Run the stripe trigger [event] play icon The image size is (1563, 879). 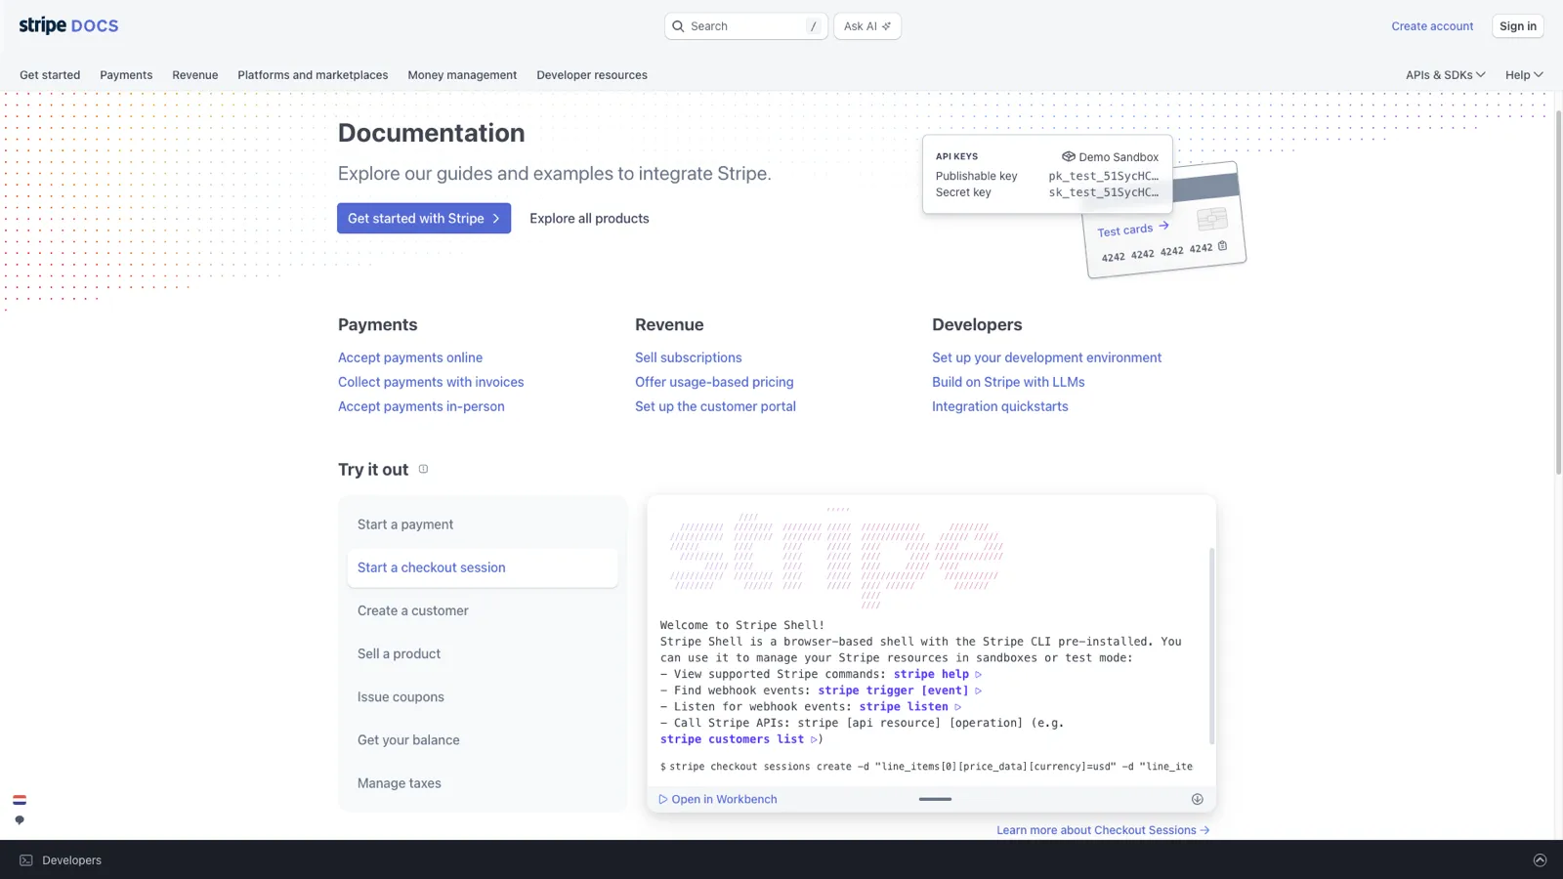click(x=978, y=691)
